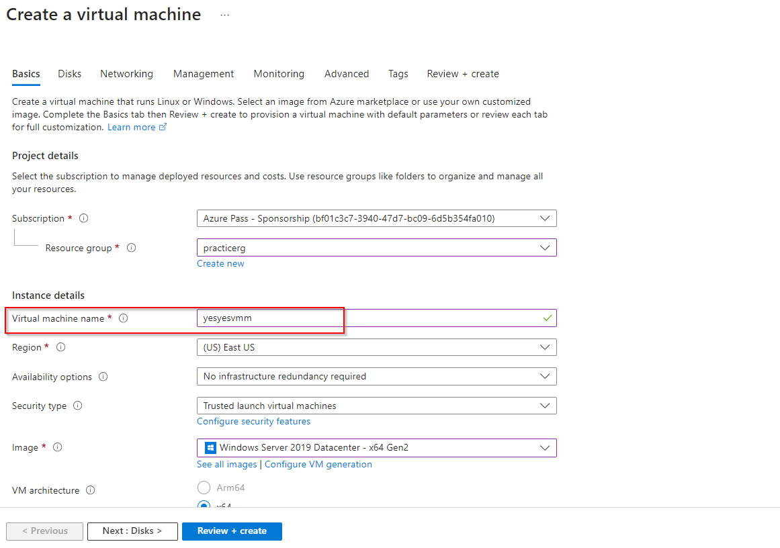This screenshot has width=780, height=548.
Task: Open the Region dropdown
Action: pyautogui.click(x=376, y=347)
